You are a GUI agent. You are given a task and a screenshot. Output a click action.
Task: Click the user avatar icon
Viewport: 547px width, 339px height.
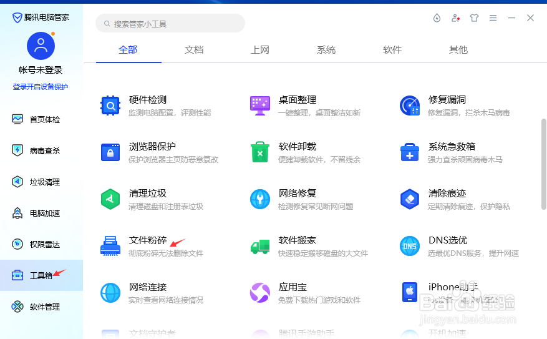click(41, 46)
